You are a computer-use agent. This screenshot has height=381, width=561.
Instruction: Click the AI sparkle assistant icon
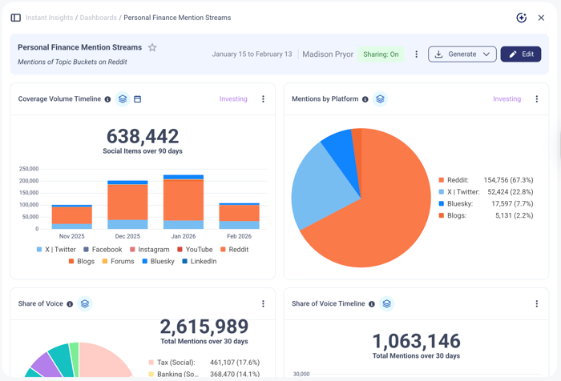coord(521,18)
